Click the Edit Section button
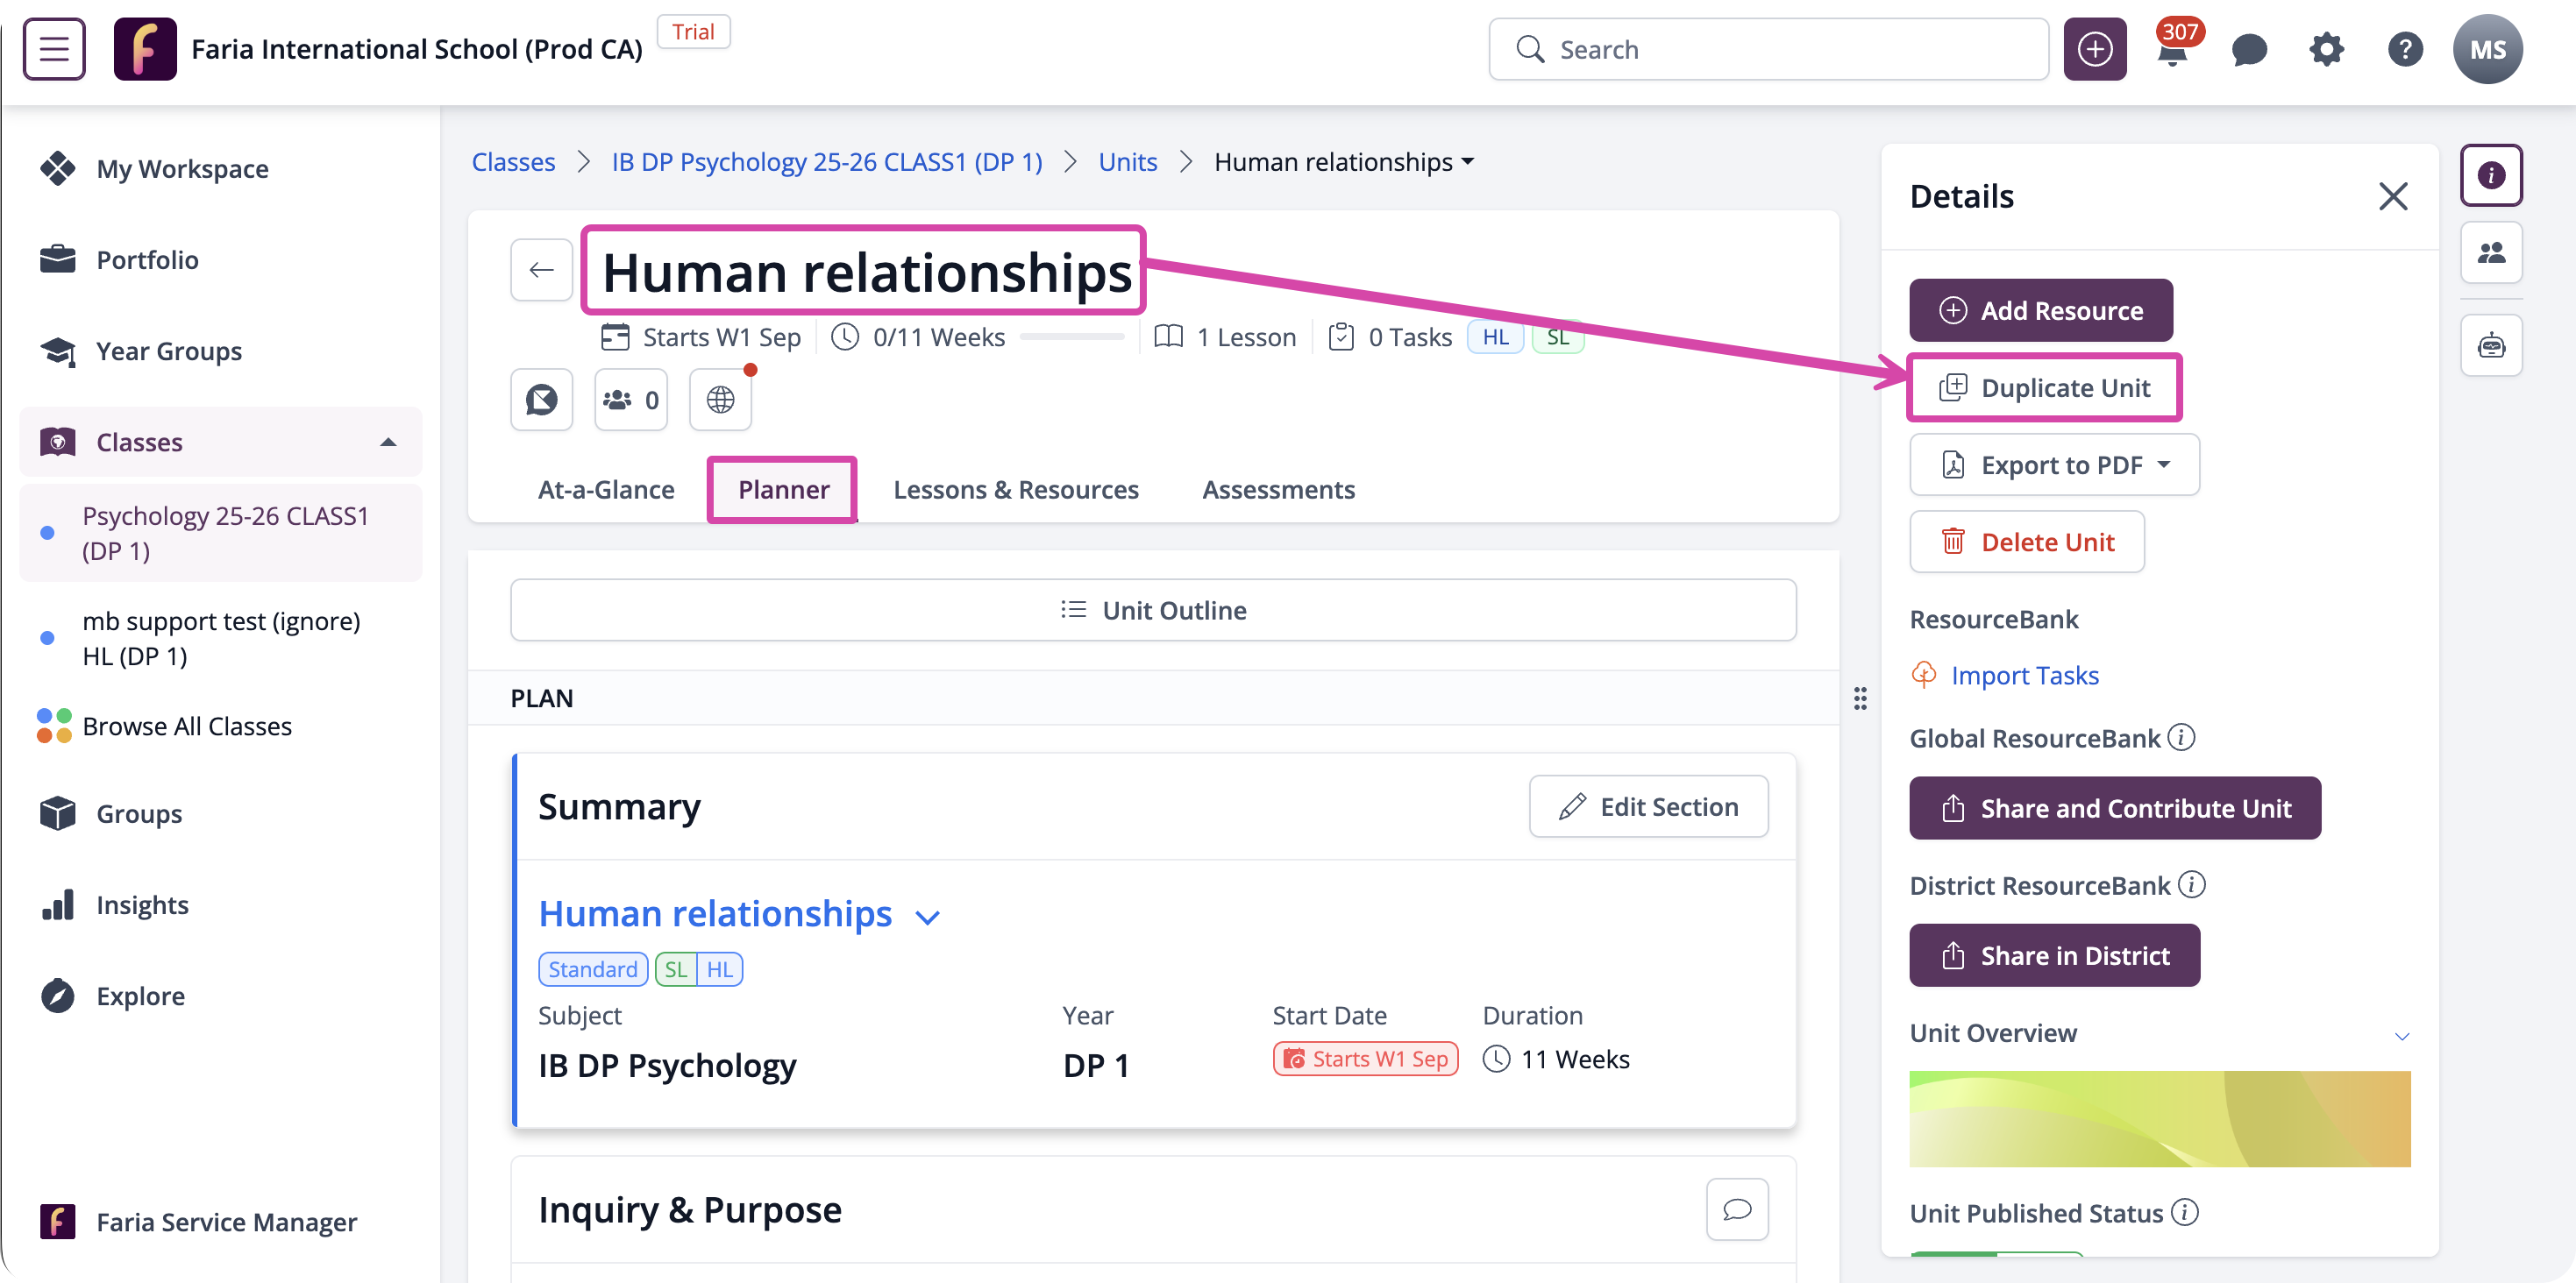 (1648, 806)
